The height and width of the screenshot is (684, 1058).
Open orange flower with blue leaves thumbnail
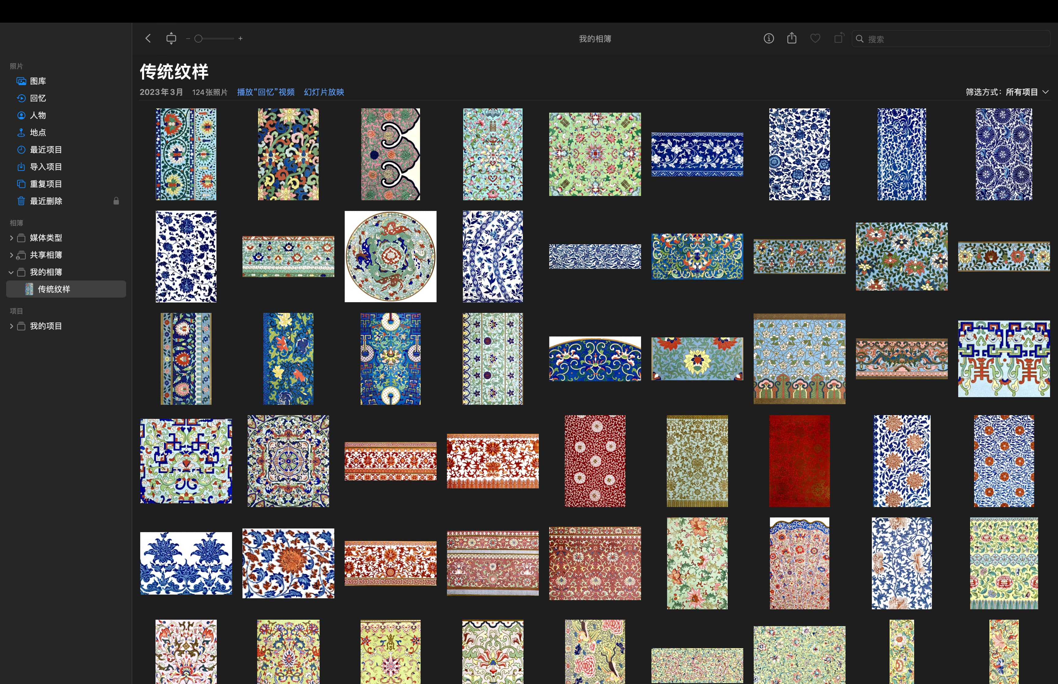coord(288,563)
